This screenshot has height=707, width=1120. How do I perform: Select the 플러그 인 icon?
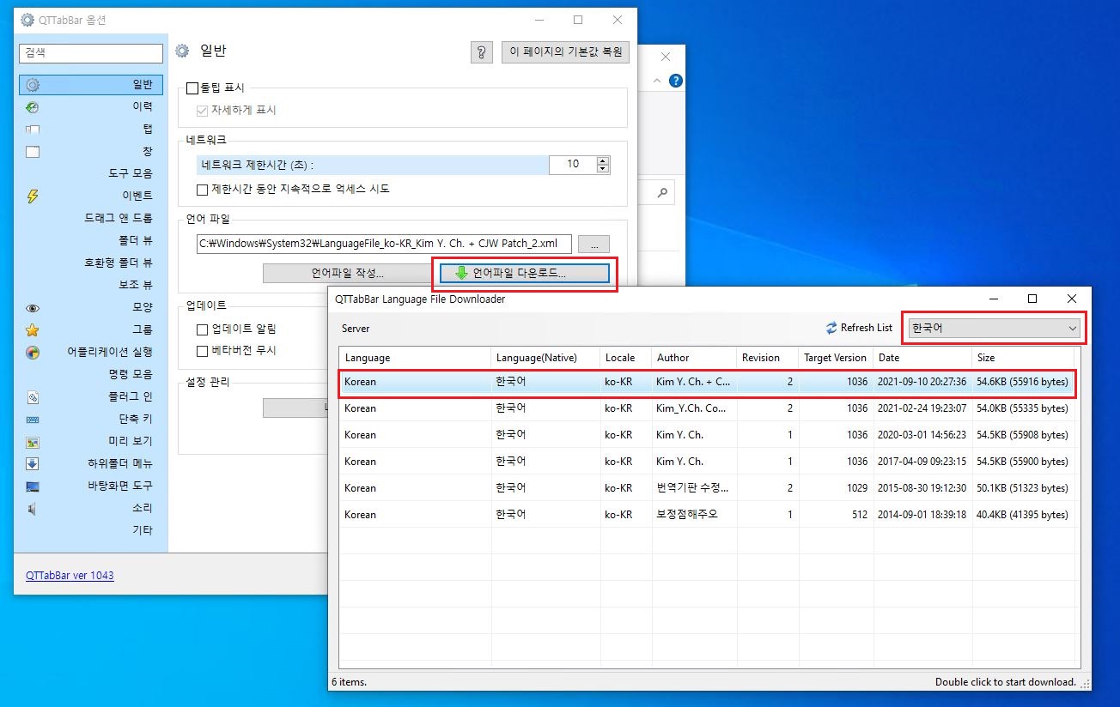pyautogui.click(x=33, y=397)
